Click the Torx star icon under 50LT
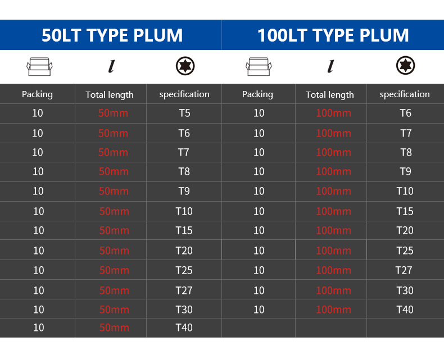Screen dimensions: 444x355 (185, 66)
